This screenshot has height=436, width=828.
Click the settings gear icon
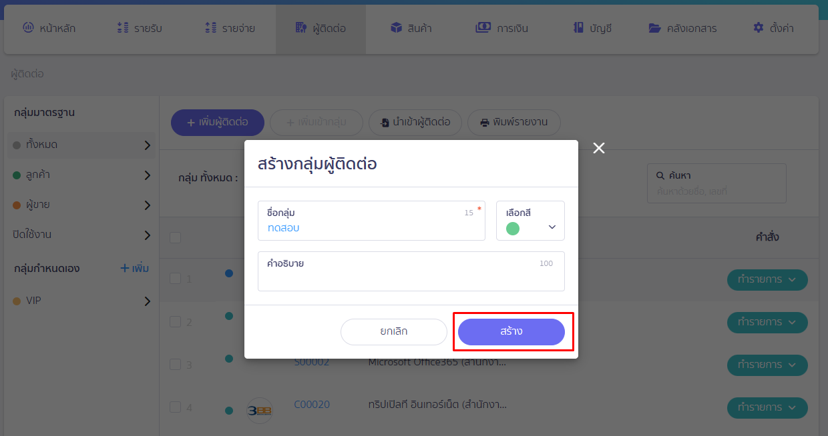click(x=758, y=28)
